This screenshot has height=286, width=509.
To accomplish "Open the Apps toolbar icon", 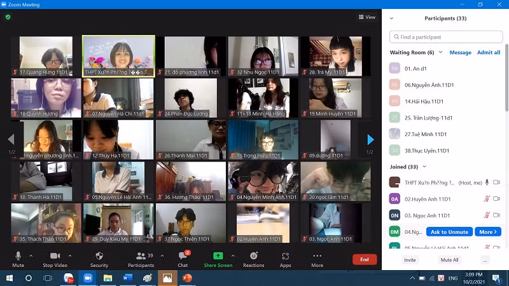I will point(285,255).
